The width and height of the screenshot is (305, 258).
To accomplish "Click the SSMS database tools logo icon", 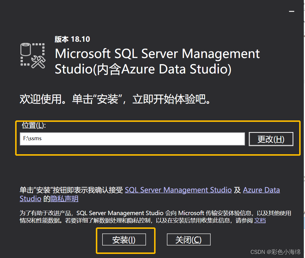I will [x=33, y=56].
